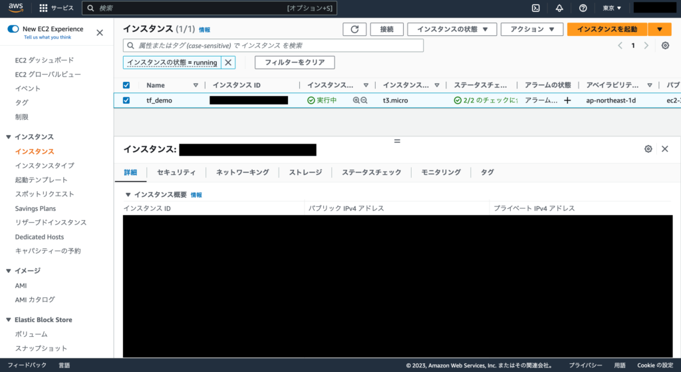Open the 情報 link beside インスタンス概要
The height and width of the screenshot is (372, 681).
(196, 195)
